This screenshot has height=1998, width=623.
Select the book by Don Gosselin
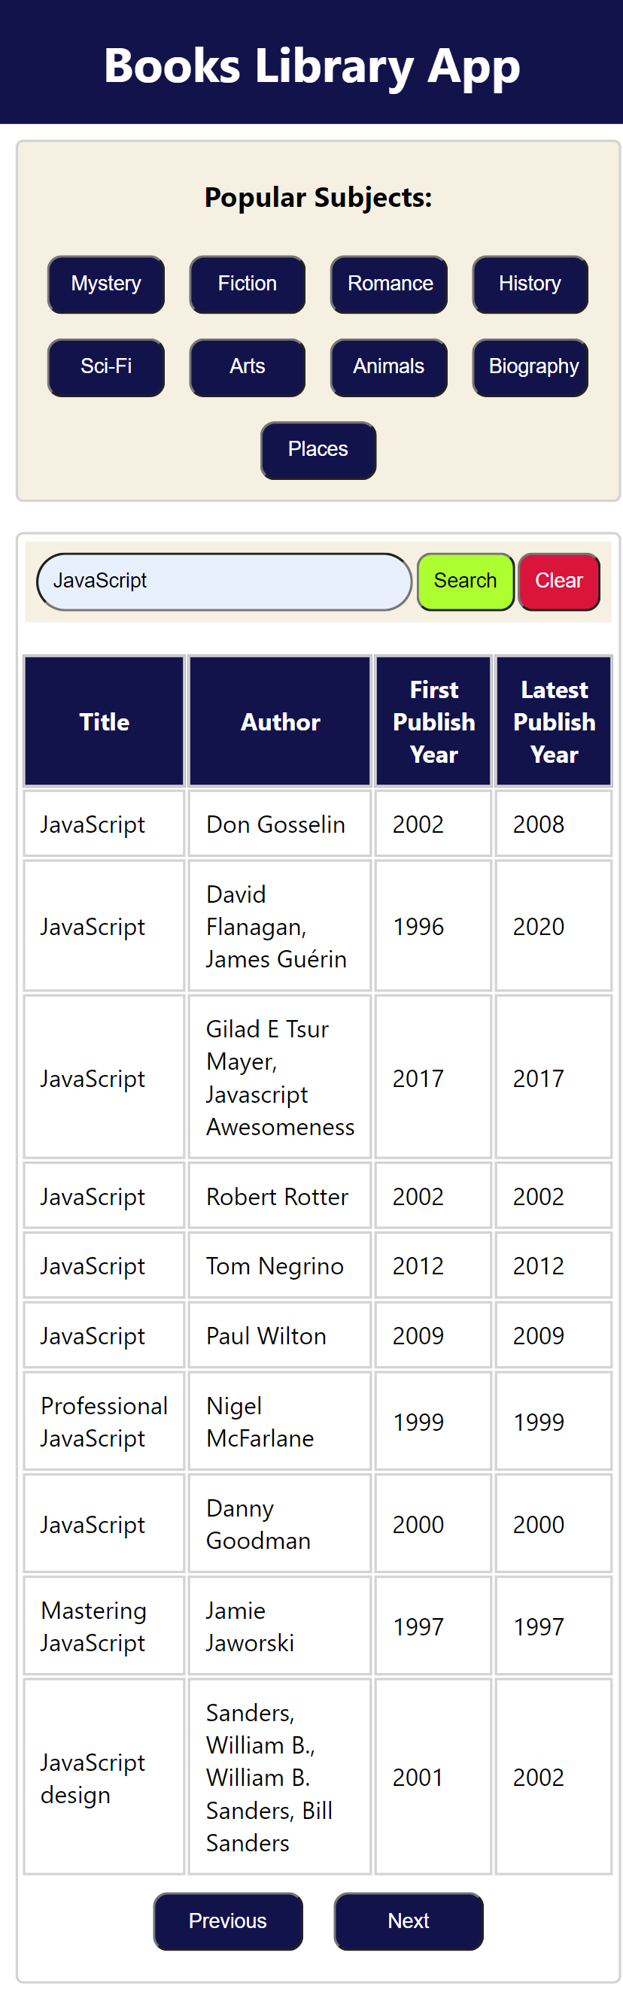[279, 824]
